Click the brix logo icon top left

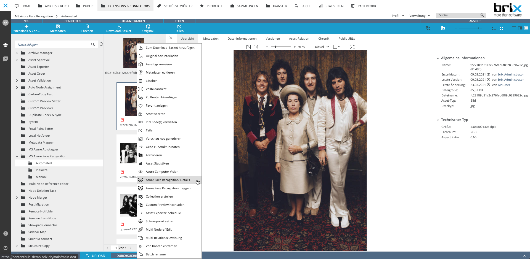(6, 6)
